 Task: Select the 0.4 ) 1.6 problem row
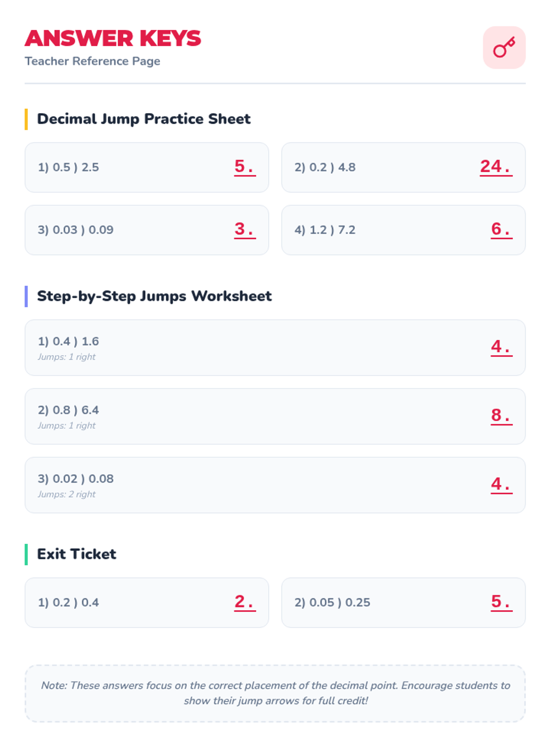coord(275,348)
